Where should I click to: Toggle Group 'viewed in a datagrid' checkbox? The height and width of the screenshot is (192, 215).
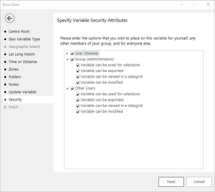coord(78,77)
